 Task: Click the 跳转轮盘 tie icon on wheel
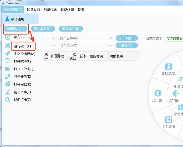[169, 67]
